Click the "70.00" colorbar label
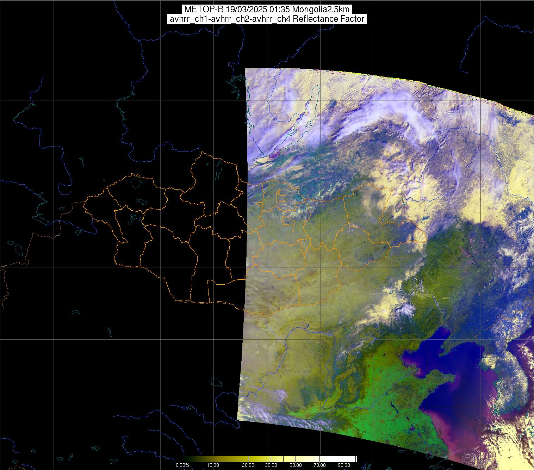Viewport: 534px width, 470px height. (319, 465)
